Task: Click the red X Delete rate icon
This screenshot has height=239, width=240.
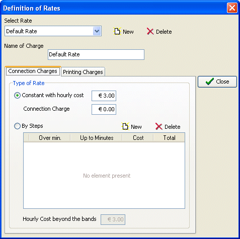Action: tap(150, 31)
